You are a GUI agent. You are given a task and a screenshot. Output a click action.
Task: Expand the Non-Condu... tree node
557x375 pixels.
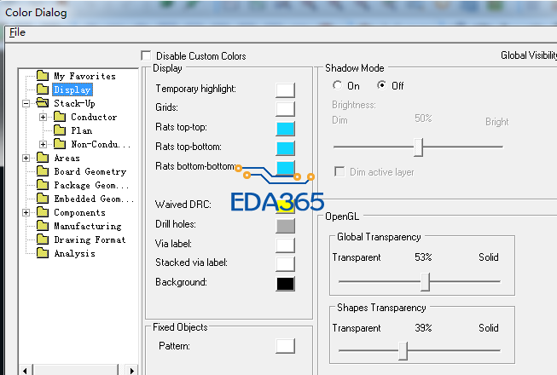tap(43, 144)
